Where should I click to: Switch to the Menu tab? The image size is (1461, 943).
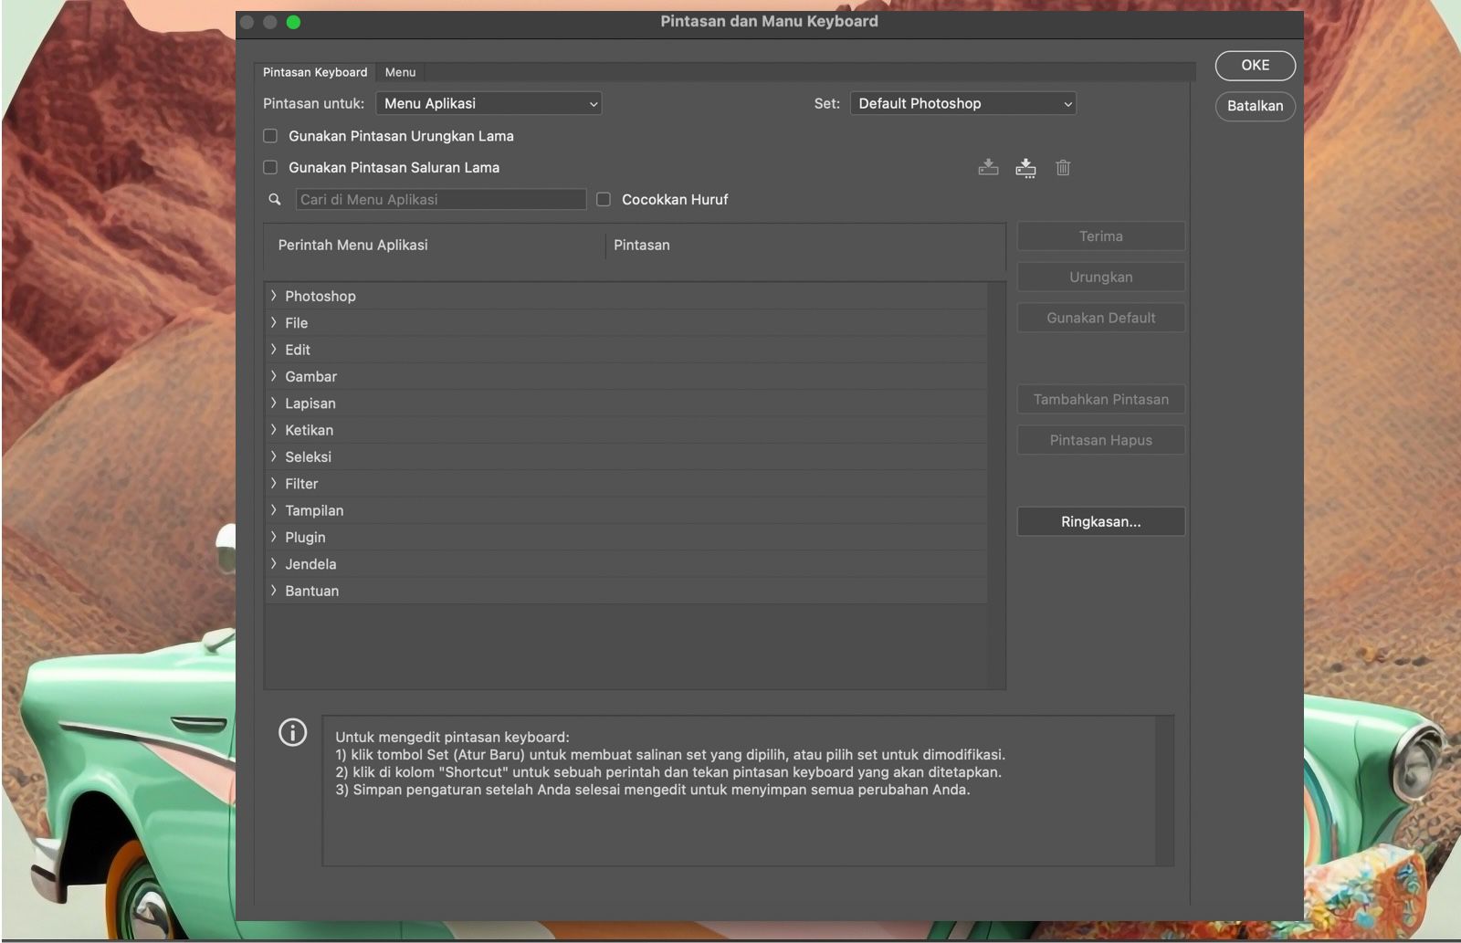[x=400, y=72]
